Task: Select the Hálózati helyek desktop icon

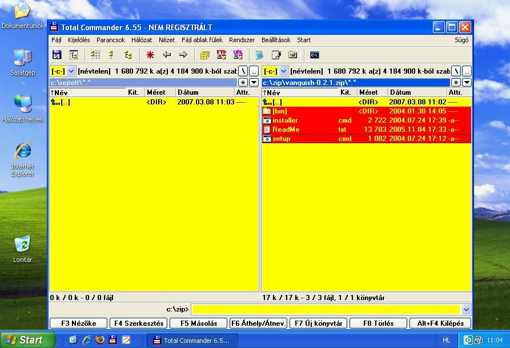Action: click(x=22, y=104)
